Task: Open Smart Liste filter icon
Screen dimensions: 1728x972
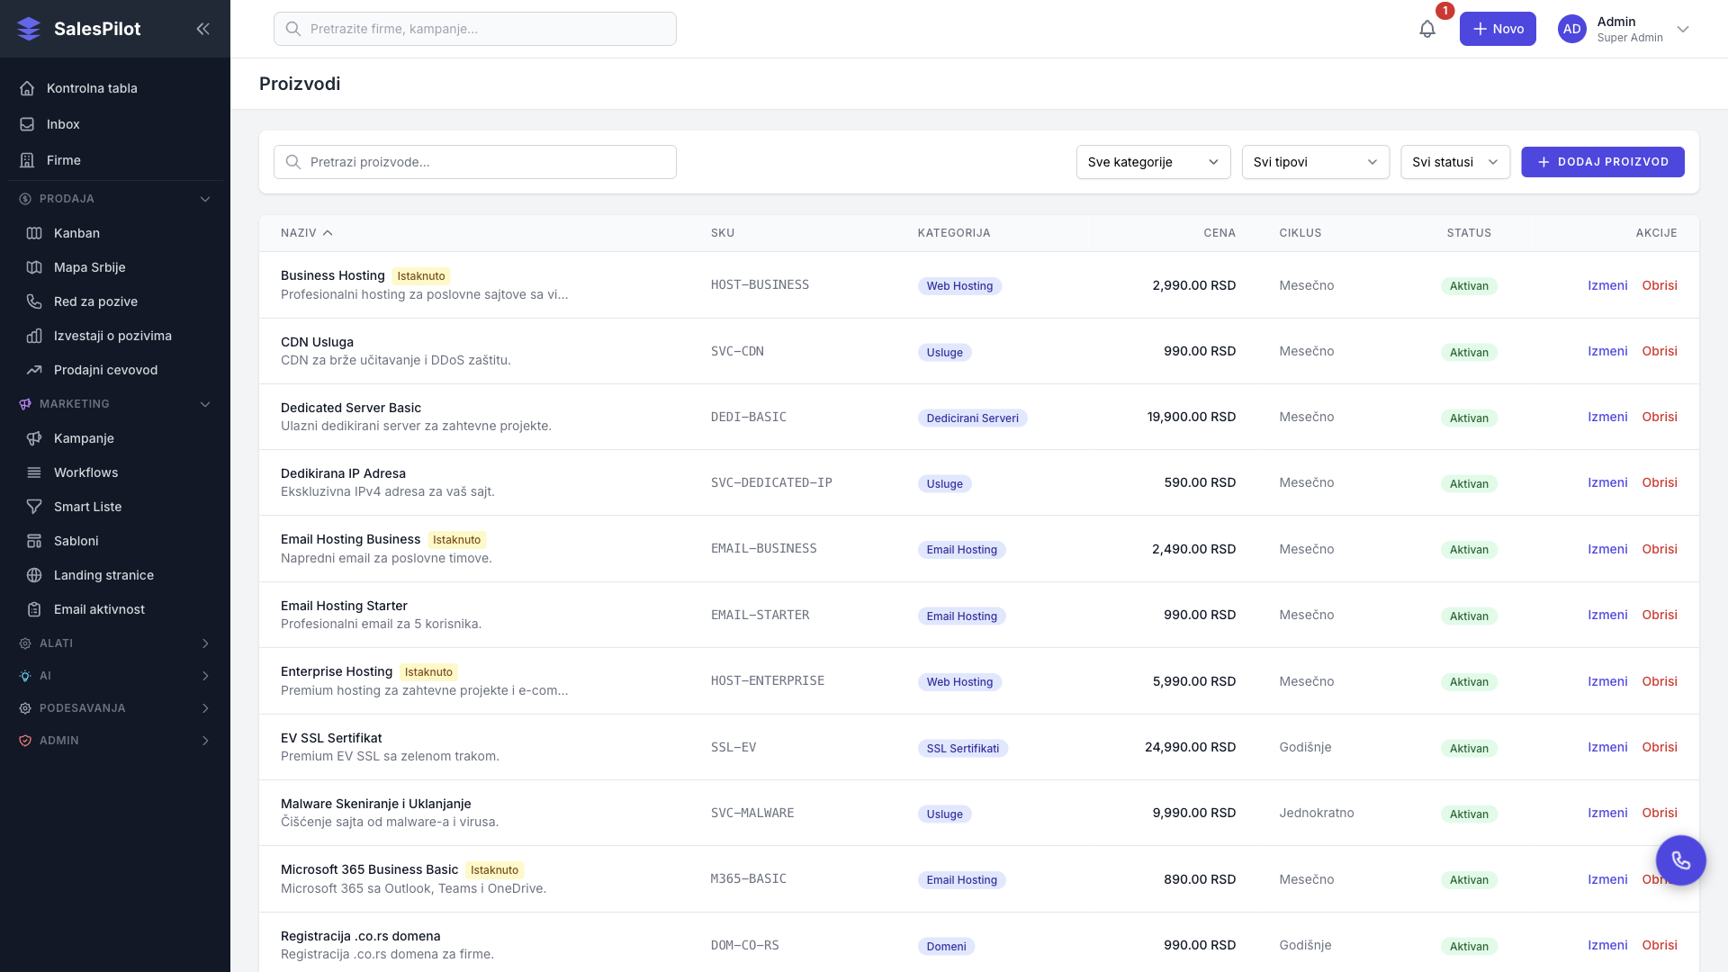Action: [34, 507]
